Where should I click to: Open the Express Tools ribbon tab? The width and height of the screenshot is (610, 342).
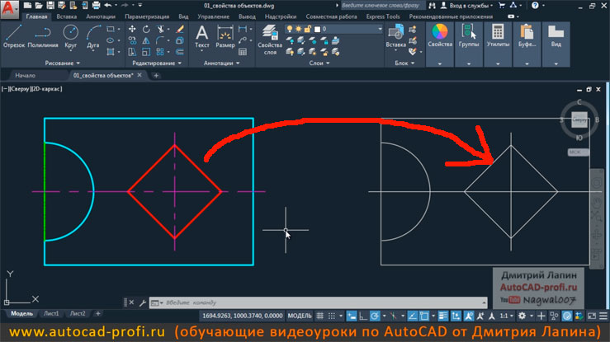click(x=383, y=16)
